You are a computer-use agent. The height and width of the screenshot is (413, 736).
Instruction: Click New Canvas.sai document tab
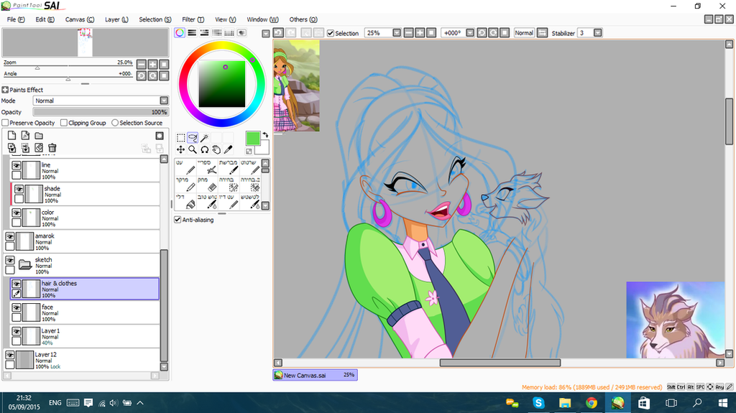315,375
